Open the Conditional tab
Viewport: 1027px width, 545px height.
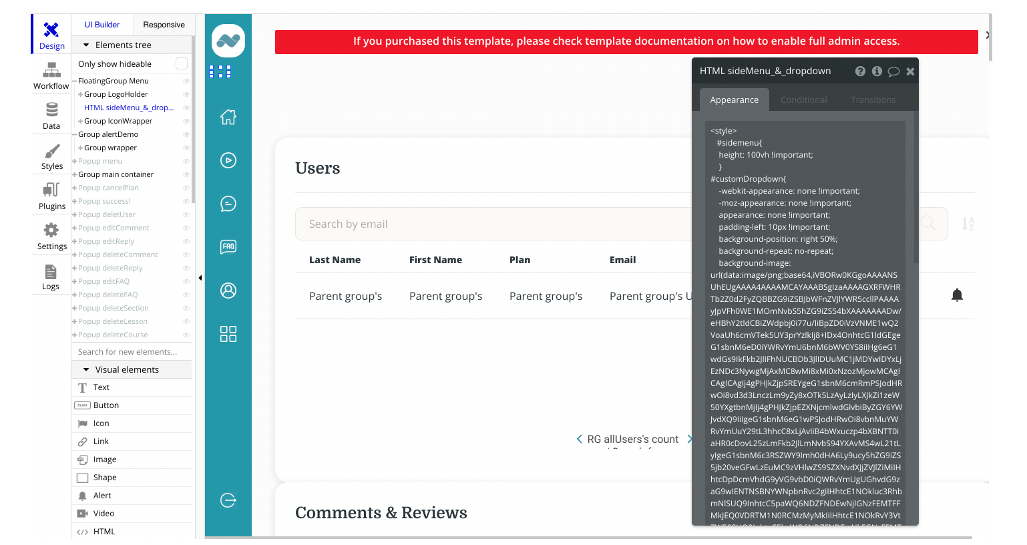pos(804,100)
